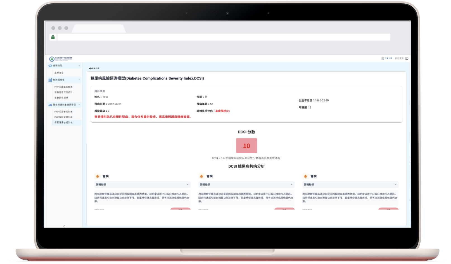Click the lock icon in the address bar
This screenshot has height=264, width=451.
click(x=53, y=37)
